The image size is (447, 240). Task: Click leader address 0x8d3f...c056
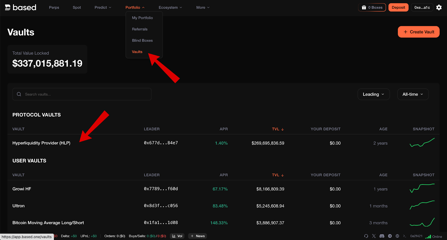[x=161, y=206]
